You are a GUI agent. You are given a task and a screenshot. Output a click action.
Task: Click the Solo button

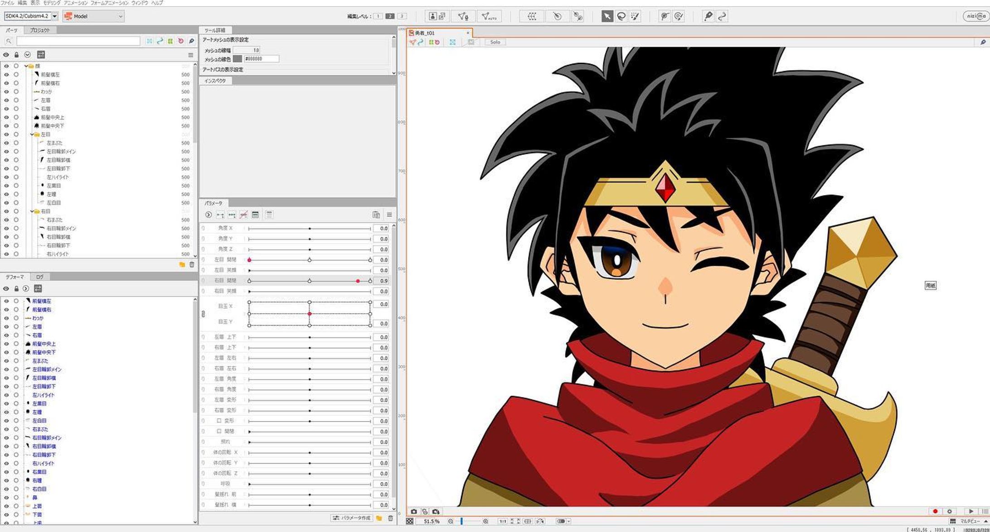tap(495, 42)
